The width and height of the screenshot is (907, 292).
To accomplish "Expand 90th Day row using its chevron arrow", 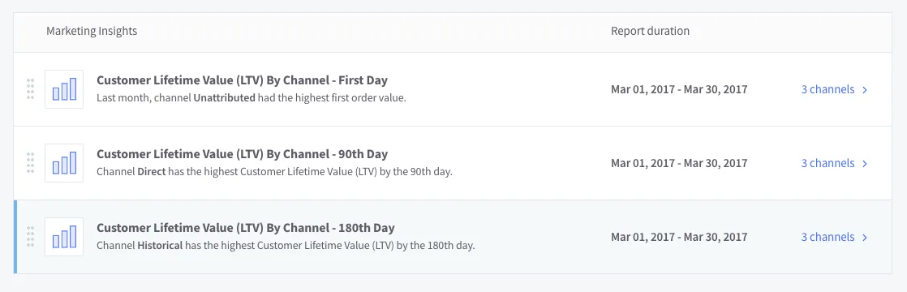I will coord(865,164).
